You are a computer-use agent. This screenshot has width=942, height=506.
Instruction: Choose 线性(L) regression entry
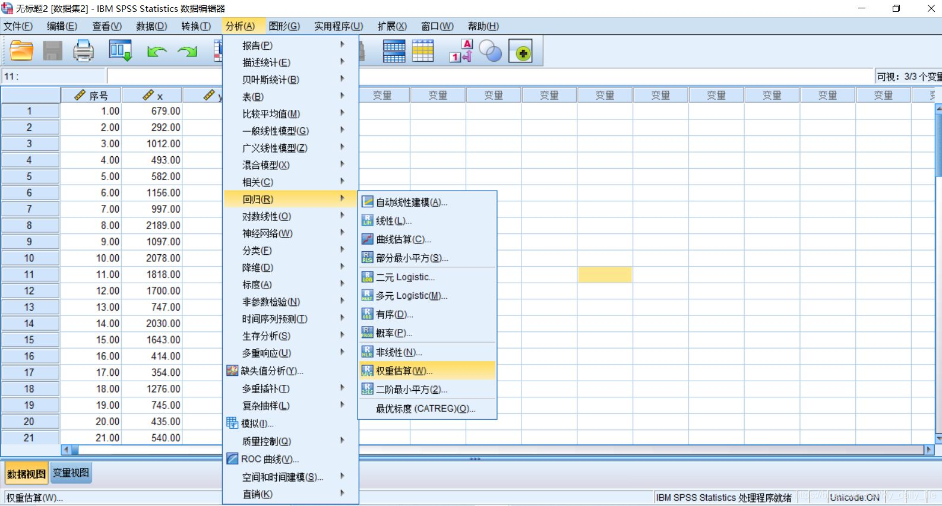[427, 221]
